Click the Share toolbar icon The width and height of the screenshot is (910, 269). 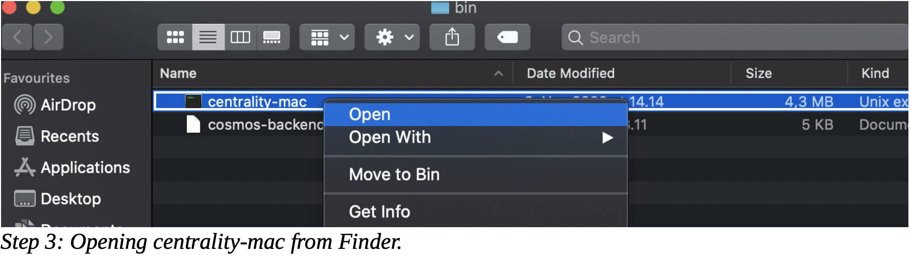(452, 37)
